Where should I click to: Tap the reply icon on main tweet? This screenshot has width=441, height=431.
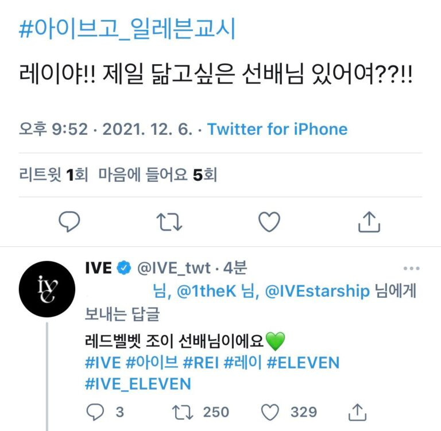pos(69,222)
